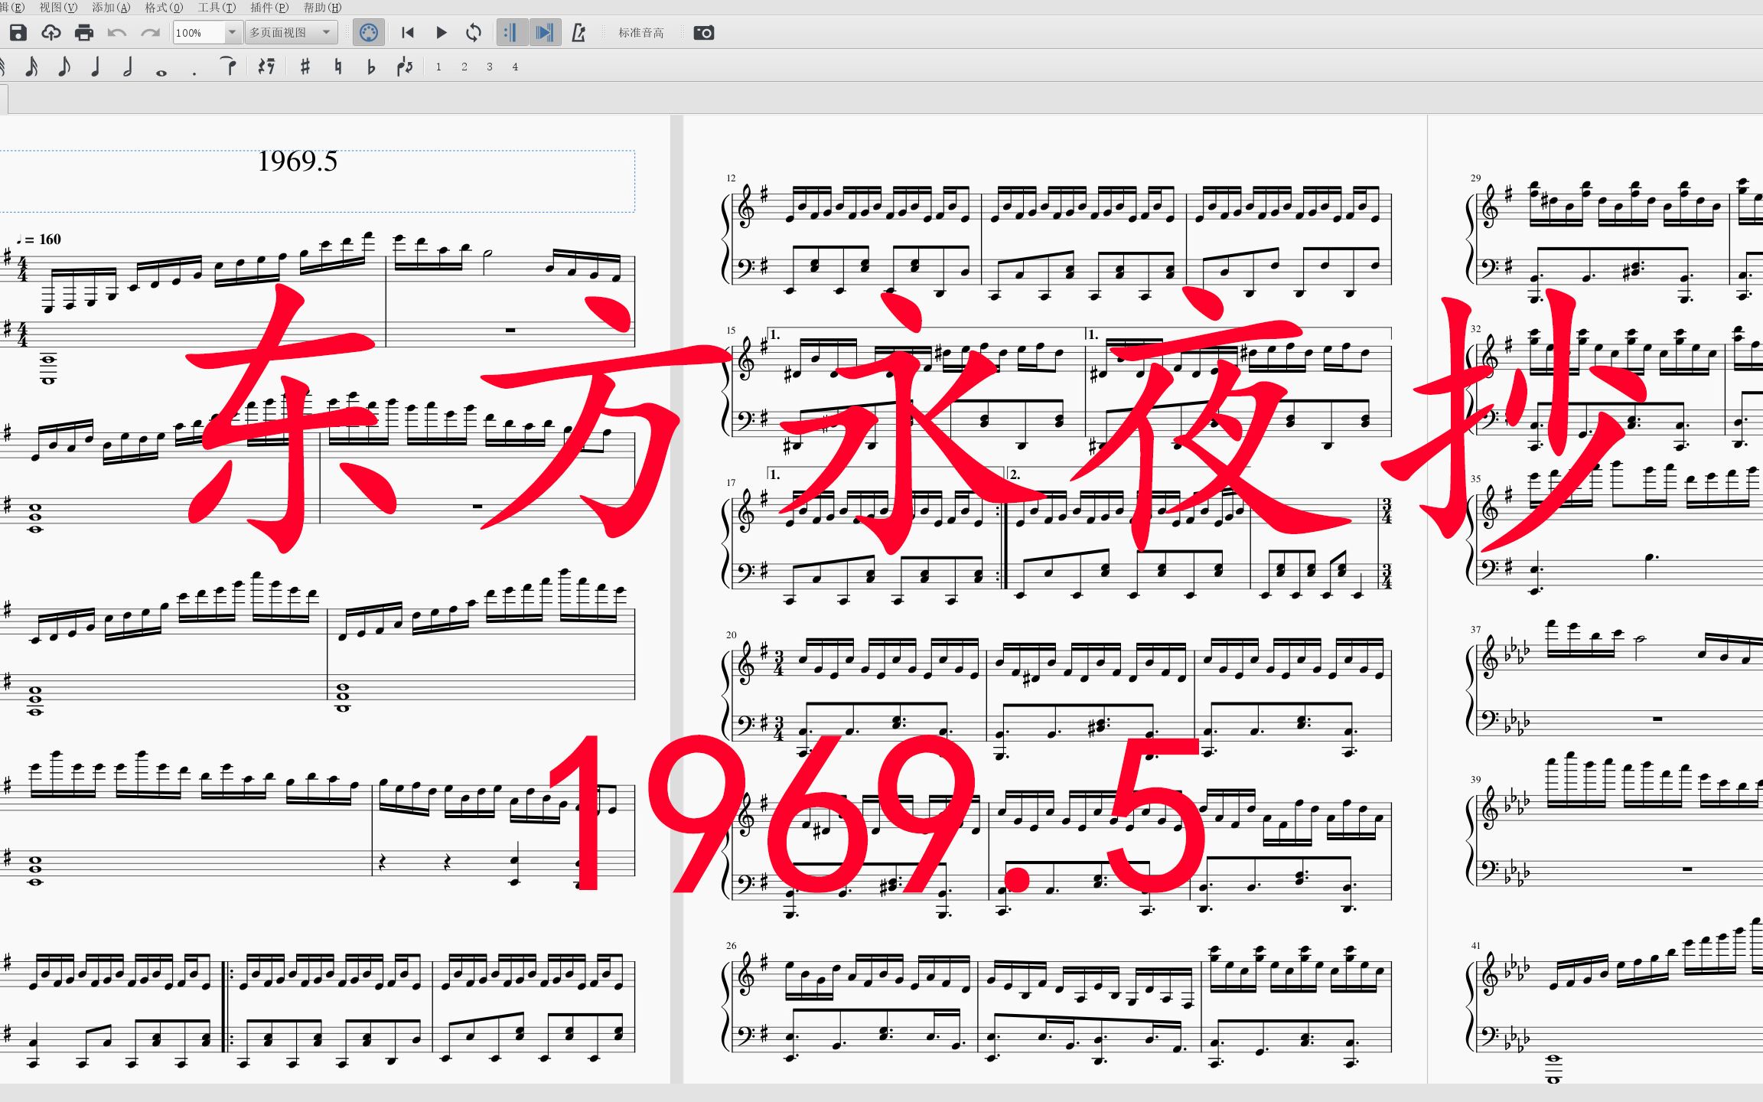Toggle the augmentation dot
Image resolution: width=1763 pixels, height=1102 pixels.
pos(194,73)
